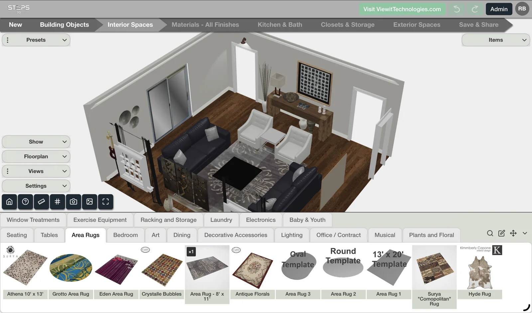Open the catalog search magnifier
Screen dimensions: 532x313
tap(490, 233)
